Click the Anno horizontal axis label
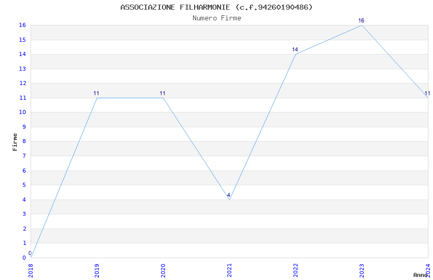Screen dimensions: 433x280 click(x=420, y=275)
